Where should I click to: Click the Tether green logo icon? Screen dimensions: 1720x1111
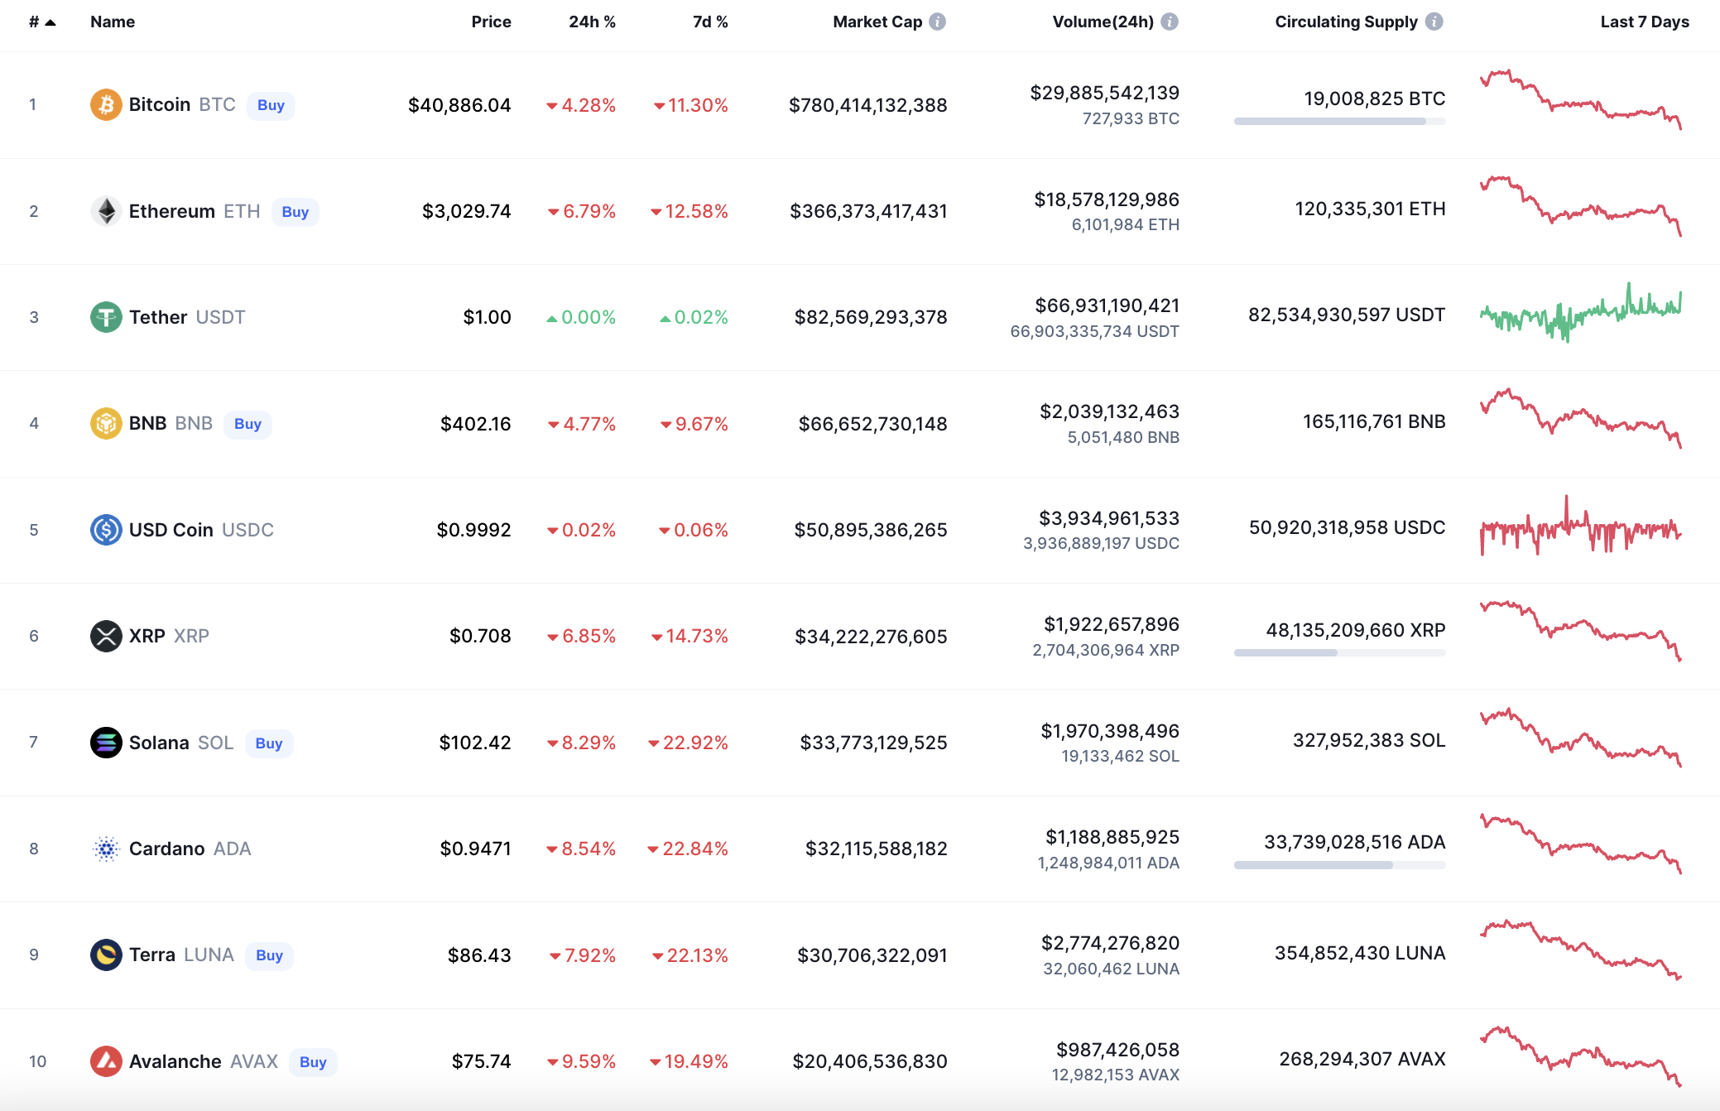point(105,317)
